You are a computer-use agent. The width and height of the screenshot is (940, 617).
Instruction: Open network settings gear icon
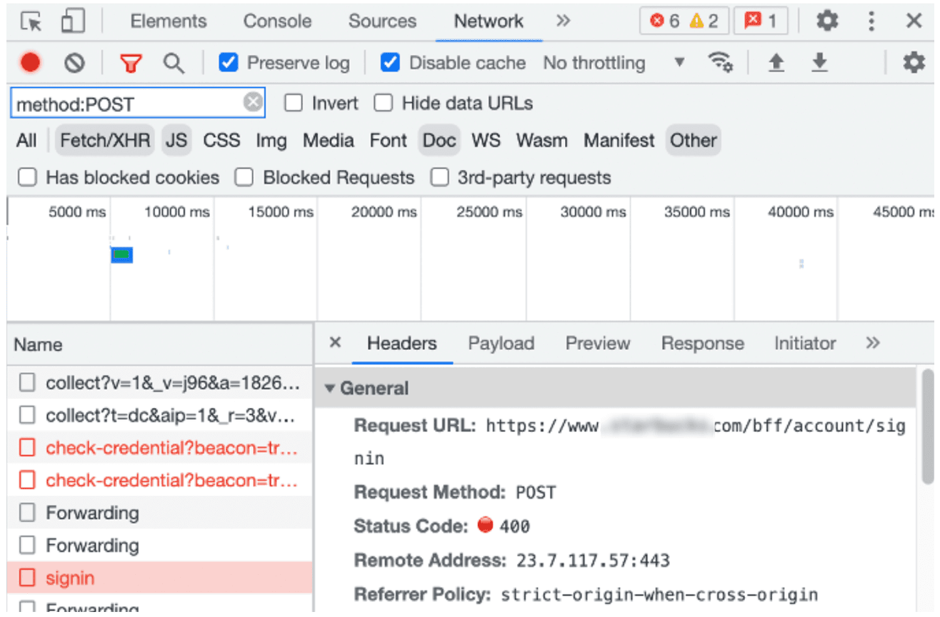click(x=915, y=63)
